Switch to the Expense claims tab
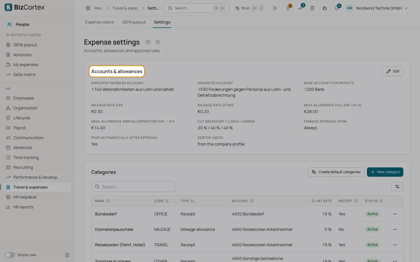 pos(99,22)
